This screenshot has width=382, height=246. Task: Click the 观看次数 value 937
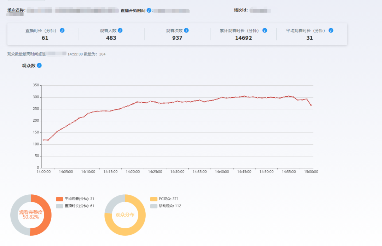coord(177,38)
